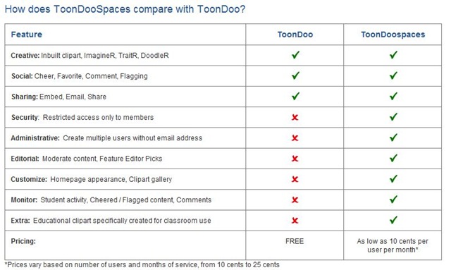This screenshot has width=451, height=270.
Task: Click red X for Security under ToonDoo
Action: pyautogui.click(x=295, y=117)
